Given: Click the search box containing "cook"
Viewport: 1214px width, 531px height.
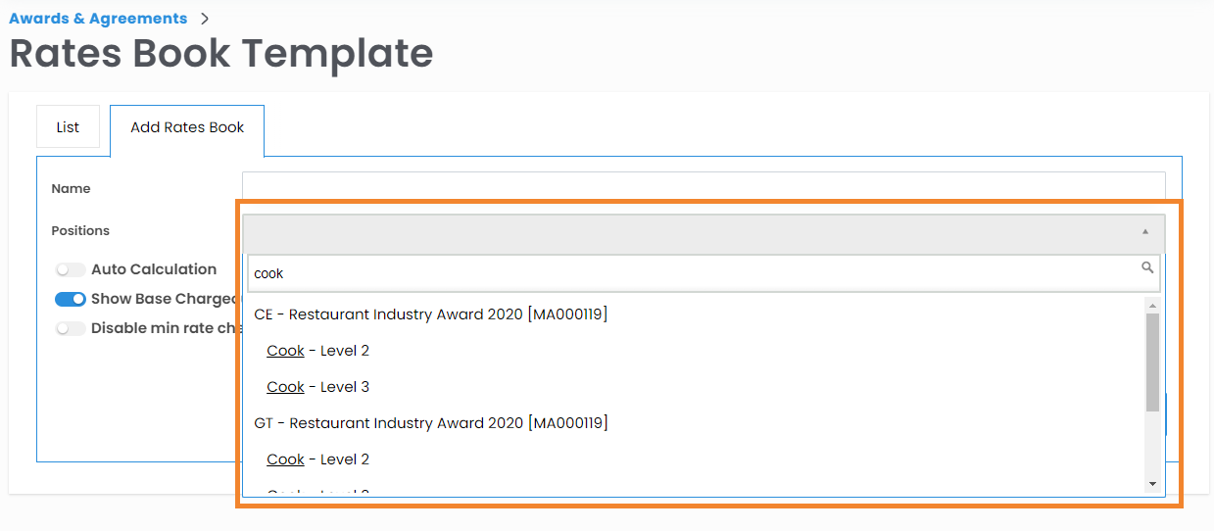Looking at the screenshot, I should point(686,273).
